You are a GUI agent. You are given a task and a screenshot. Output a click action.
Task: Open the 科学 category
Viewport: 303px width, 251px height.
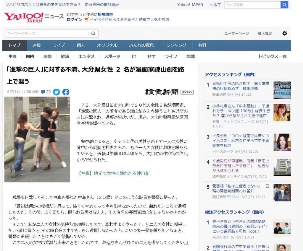pos(151,56)
